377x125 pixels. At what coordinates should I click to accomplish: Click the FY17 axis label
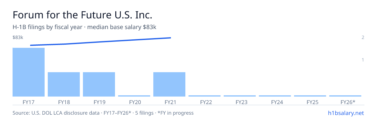(x=29, y=102)
